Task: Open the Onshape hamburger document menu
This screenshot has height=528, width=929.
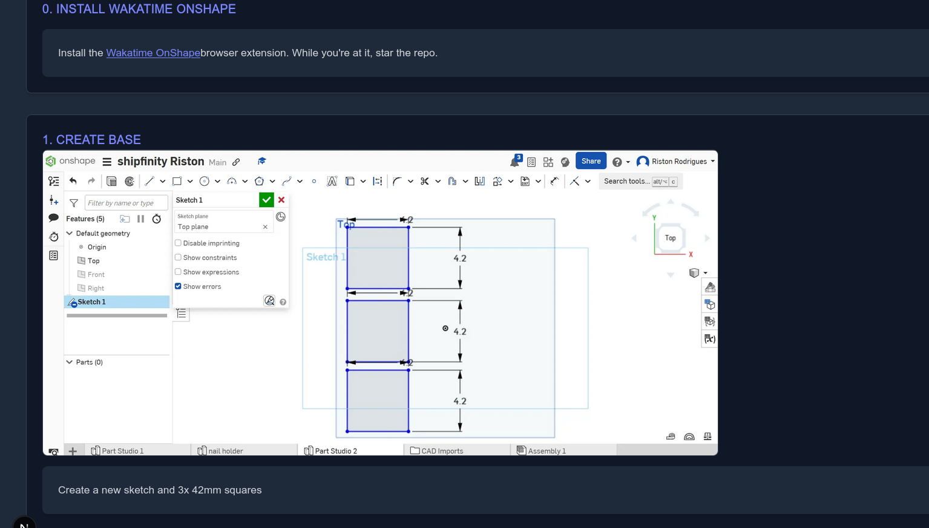Action: click(107, 162)
